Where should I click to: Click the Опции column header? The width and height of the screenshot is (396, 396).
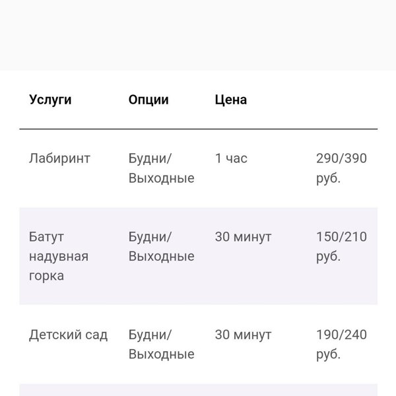click(148, 100)
